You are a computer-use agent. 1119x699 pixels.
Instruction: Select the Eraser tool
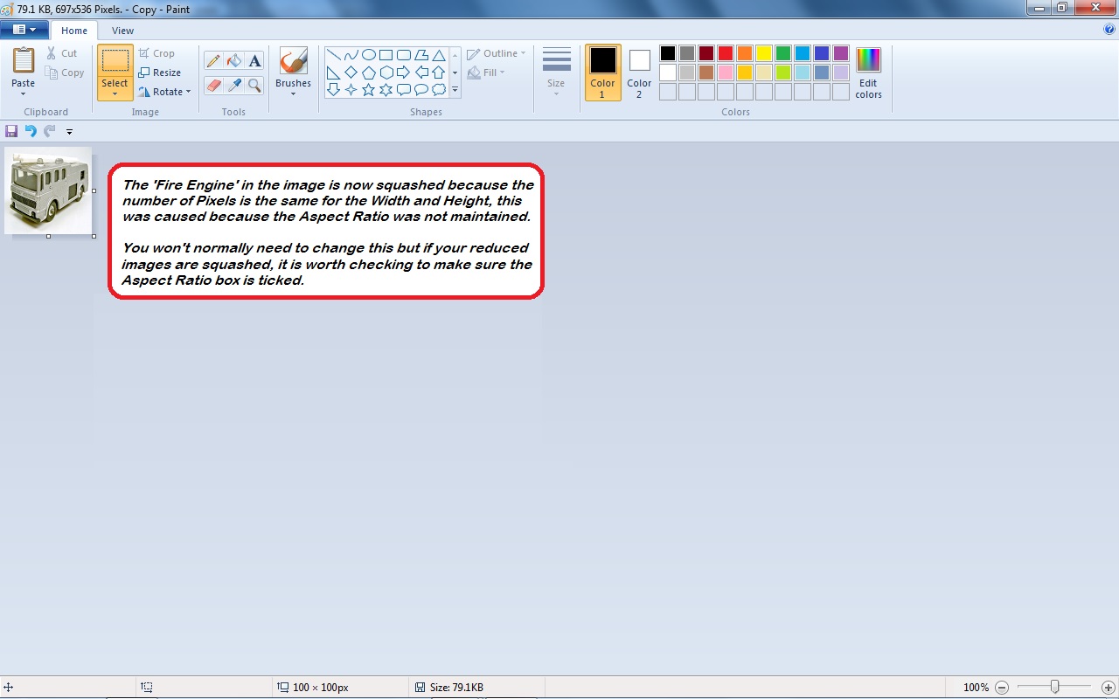213,85
